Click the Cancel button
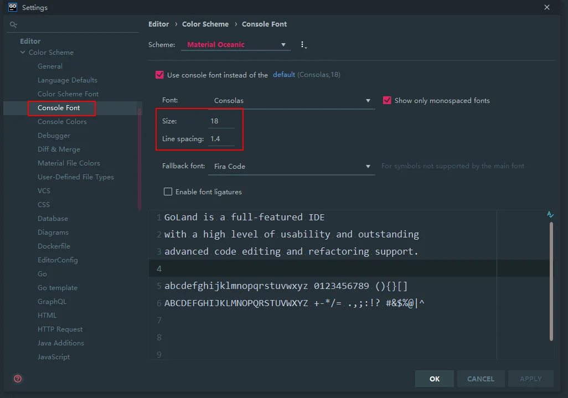Image resolution: width=568 pixels, height=398 pixels. coord(481,379)
